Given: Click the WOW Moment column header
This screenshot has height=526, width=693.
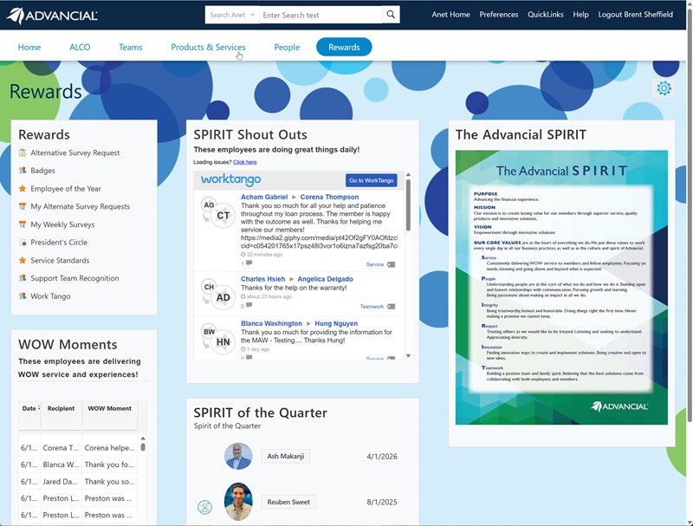Looking at the screenshot, I should [110, 408].
